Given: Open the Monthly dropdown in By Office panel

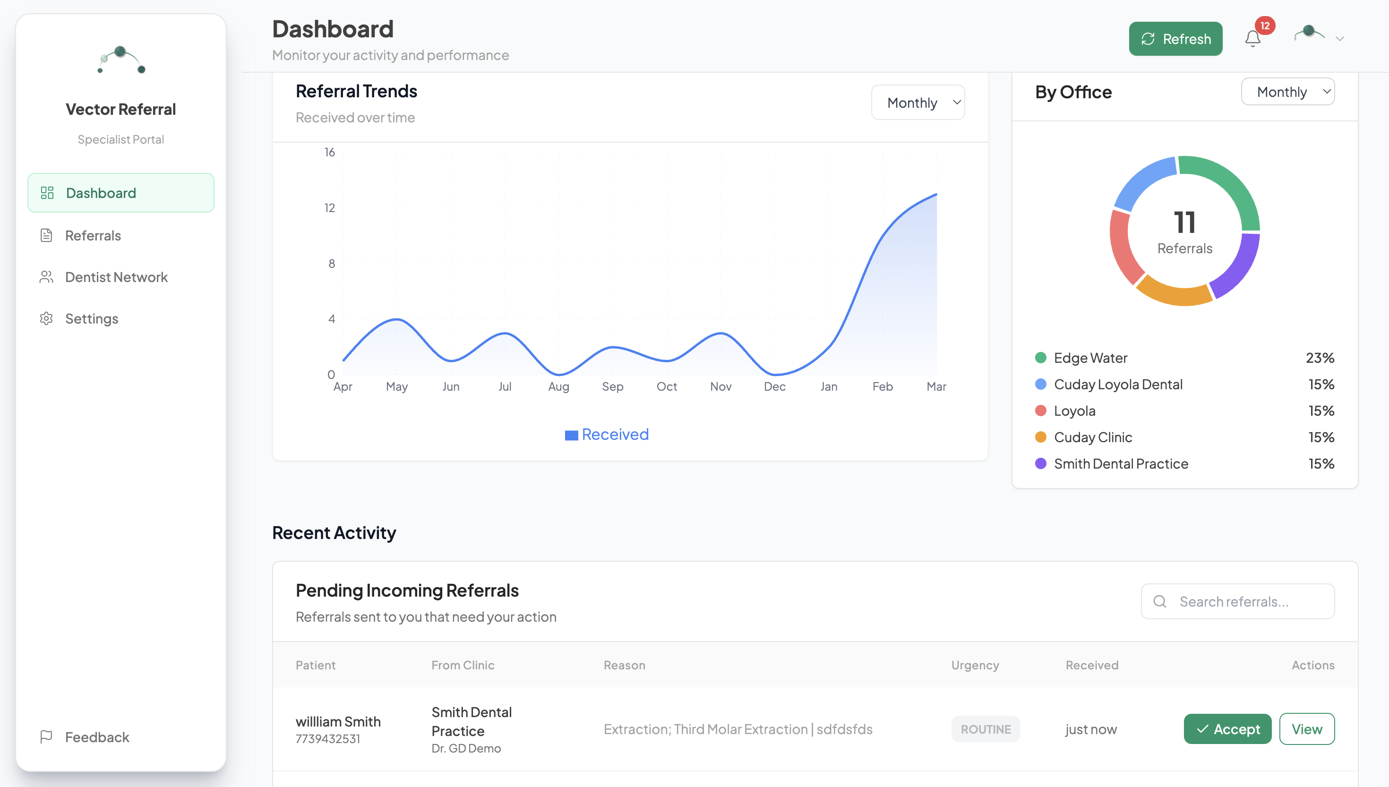Looking at the screenshot, I should [1288, 91].
